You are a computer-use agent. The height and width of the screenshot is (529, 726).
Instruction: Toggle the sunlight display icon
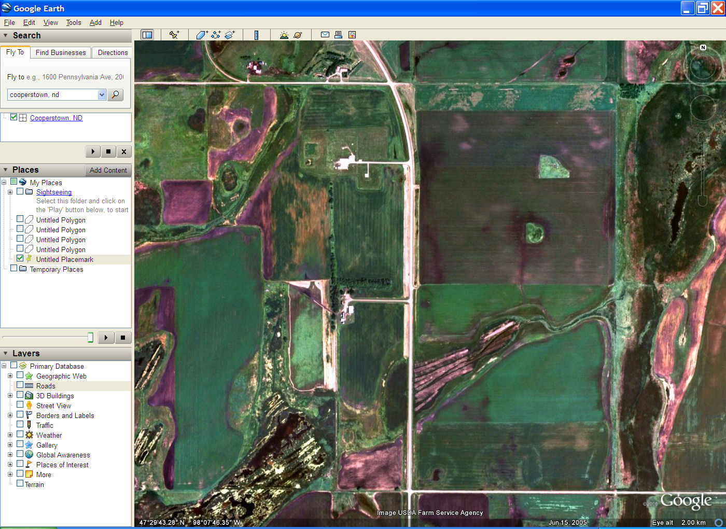(x=284, y=35)
